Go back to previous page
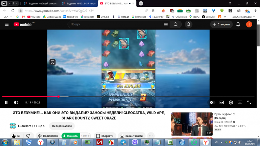260x146 pixels. (5, 11)
